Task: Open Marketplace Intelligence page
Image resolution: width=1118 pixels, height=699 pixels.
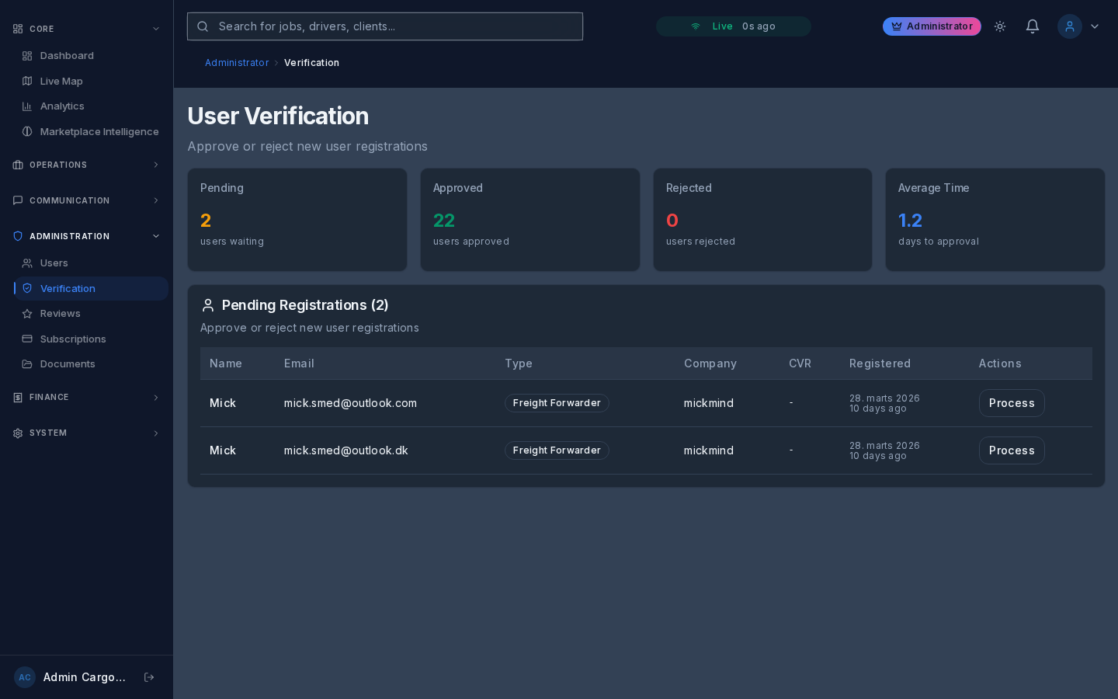Action: point(99,132)
